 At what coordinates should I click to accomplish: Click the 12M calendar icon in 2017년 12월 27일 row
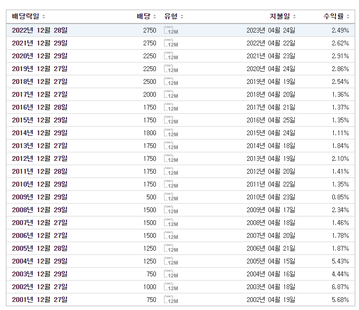tap(171, 95)
